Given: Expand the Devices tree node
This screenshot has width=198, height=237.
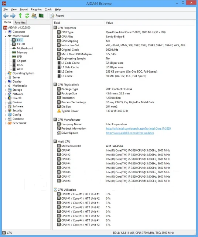Looking at the screenshot, I should point(6,102).
